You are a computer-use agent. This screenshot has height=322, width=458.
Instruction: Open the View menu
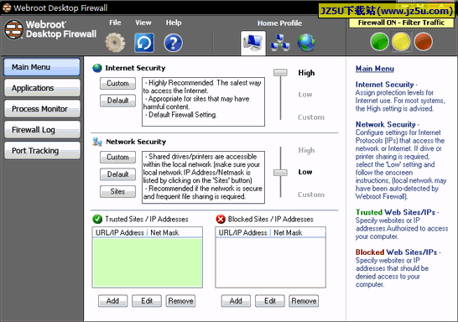[x=143, y=23]
